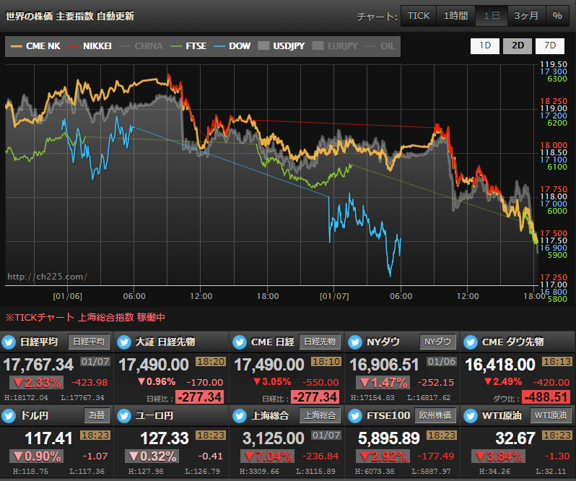Click ユーロ円 rate 127.33
Screen dimensions: 576x481
click(164, 438)
